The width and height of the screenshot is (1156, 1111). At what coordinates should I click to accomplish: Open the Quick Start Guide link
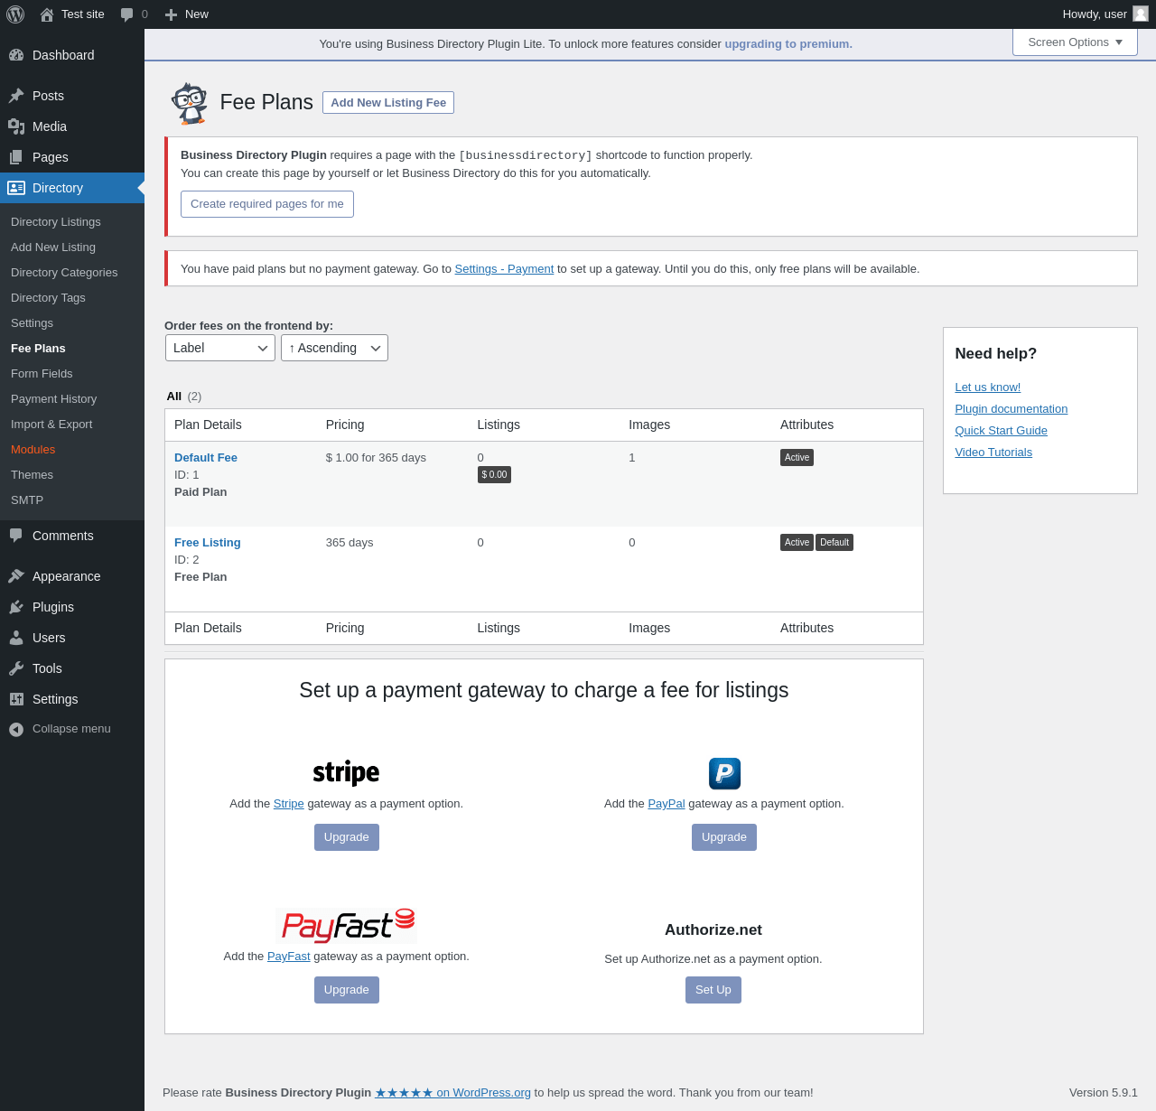coord(1002,431)
